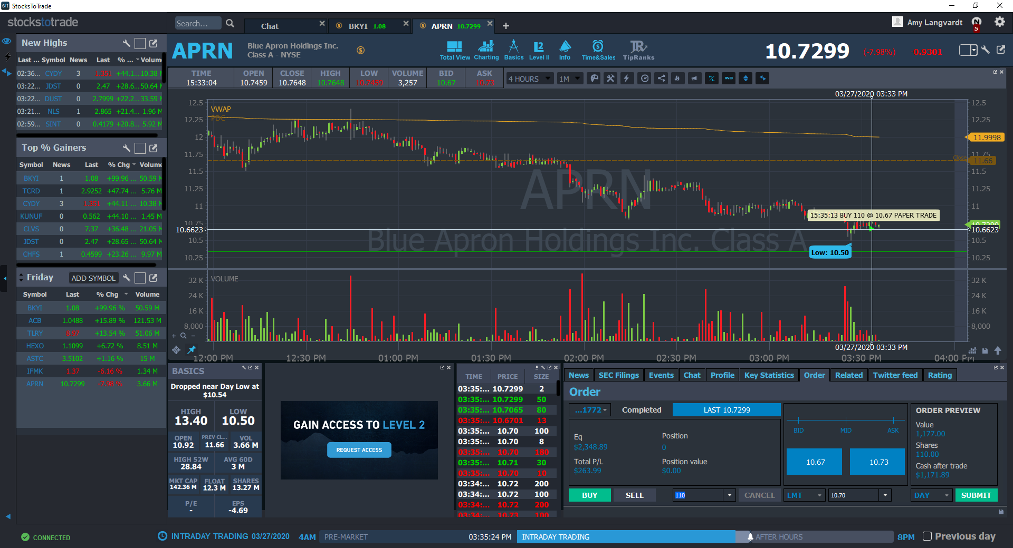Open chart color palette settings
Screen dimensions: 1013x548
click(x=594, y=79)
